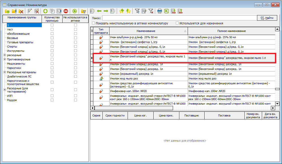The height and width of the screenshot is (164, 282).
Task: Click vertical scrollbar thumb of nomenclature grid
Action: tap(277, 89)
